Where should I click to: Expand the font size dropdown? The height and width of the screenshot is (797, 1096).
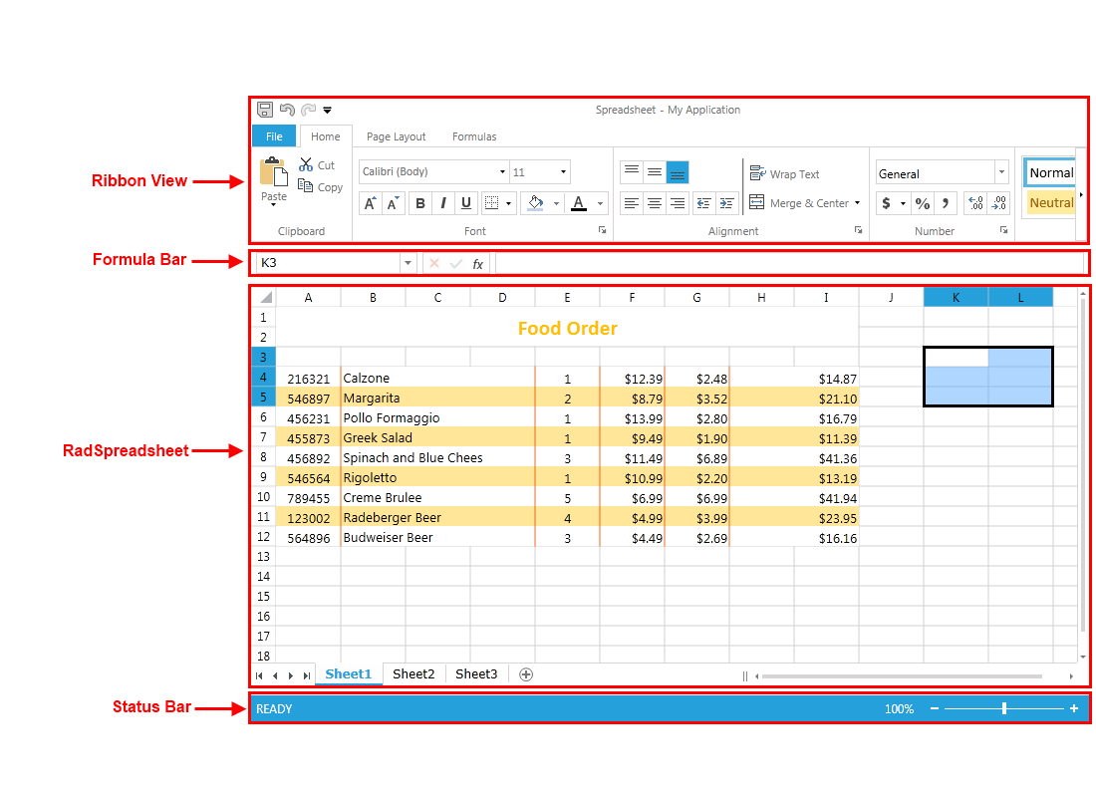click(x=561, y=171)
